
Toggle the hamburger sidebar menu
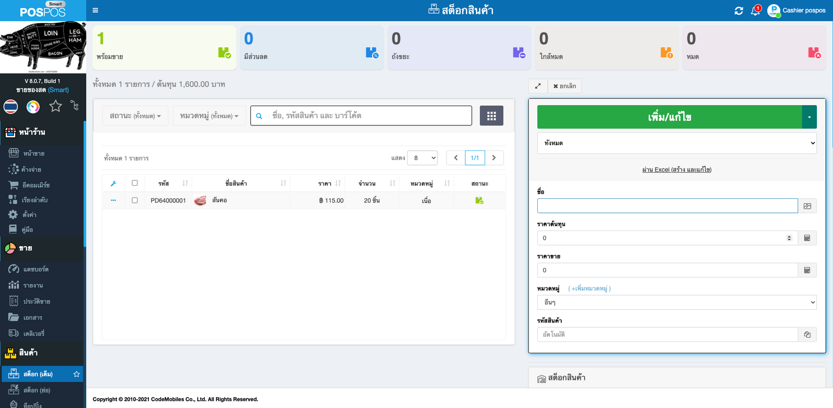(x=95, y=10)
